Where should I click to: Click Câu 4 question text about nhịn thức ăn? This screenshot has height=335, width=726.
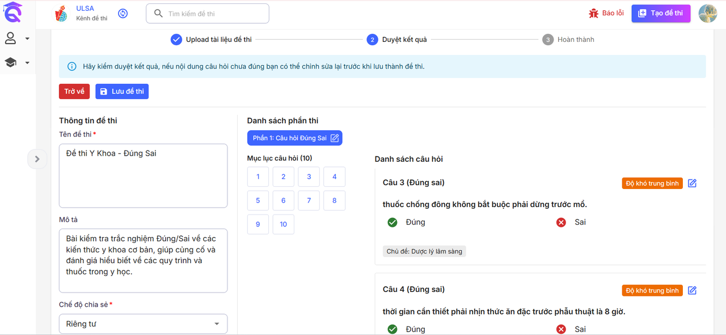pos(504,311)
